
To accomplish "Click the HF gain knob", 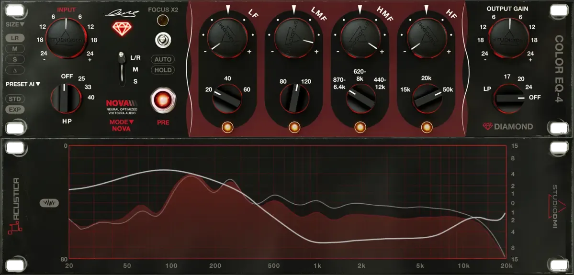I will point(427,38).
